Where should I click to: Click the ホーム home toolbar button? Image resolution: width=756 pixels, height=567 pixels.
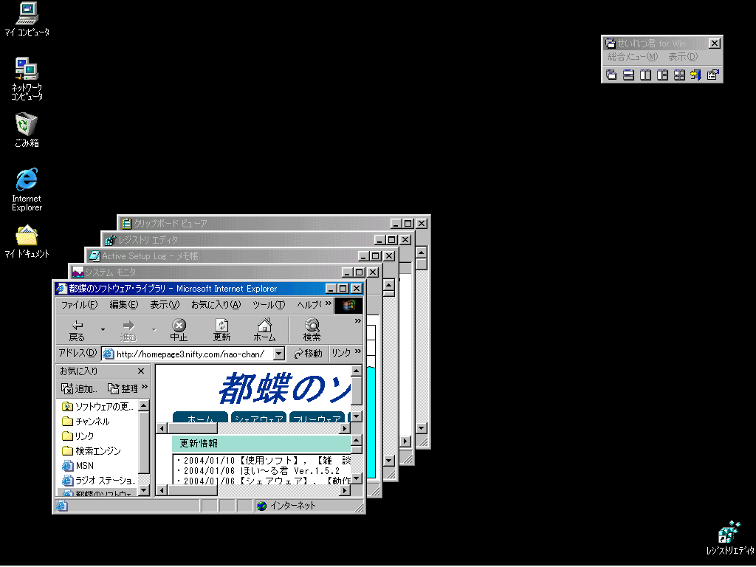point(264,330)
